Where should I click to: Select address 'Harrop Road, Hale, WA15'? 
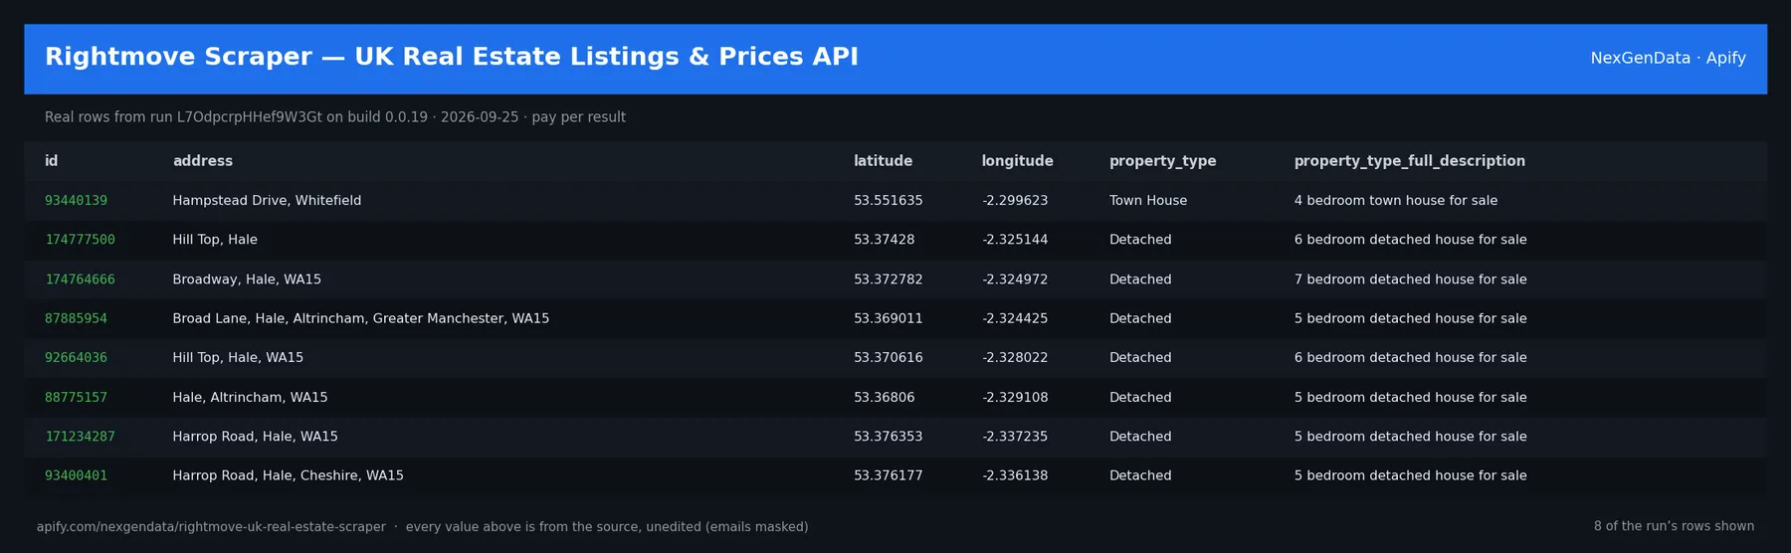(x=255, y=437)
